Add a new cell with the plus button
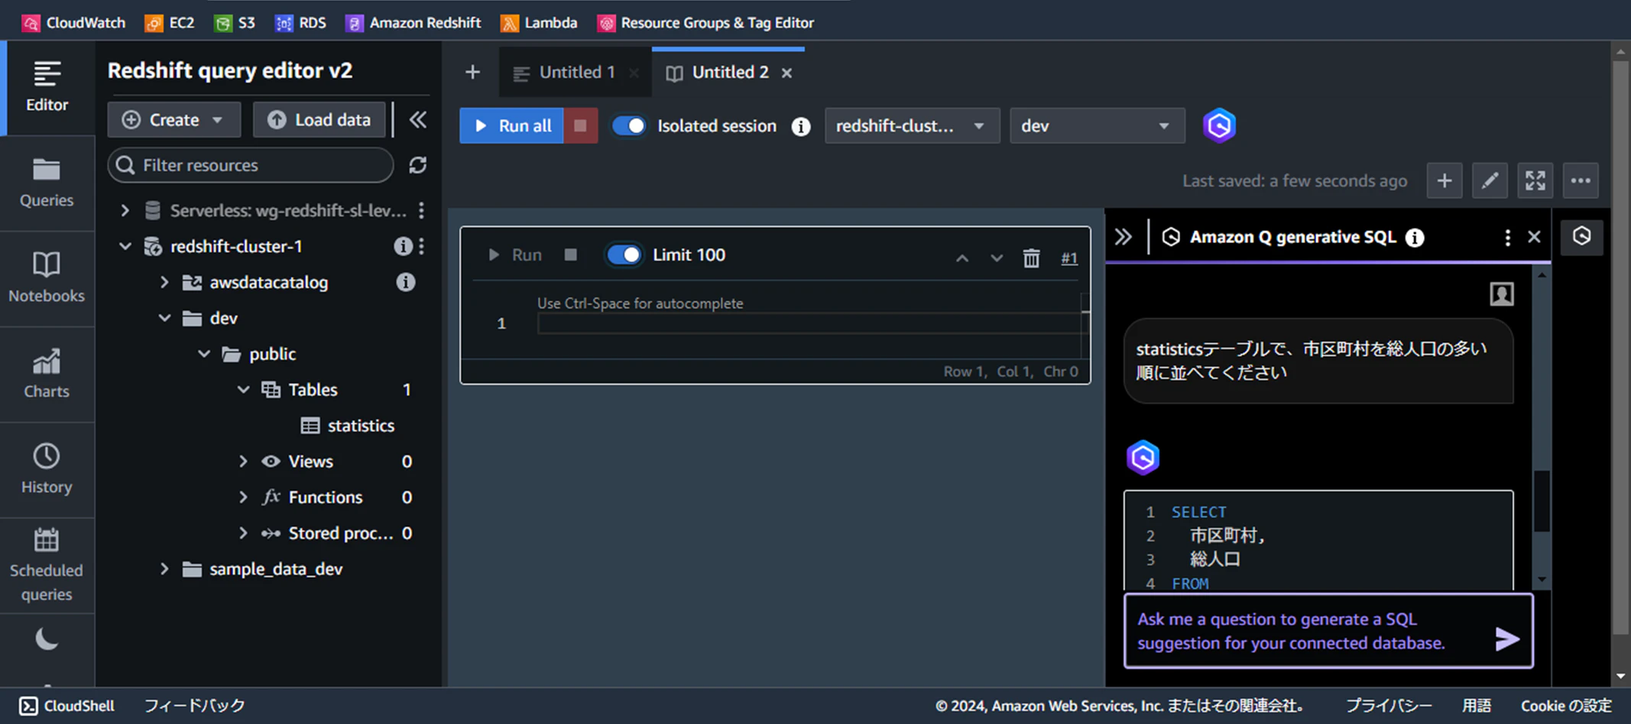Screen dimensions: 1631x724 pos(1445,181)
